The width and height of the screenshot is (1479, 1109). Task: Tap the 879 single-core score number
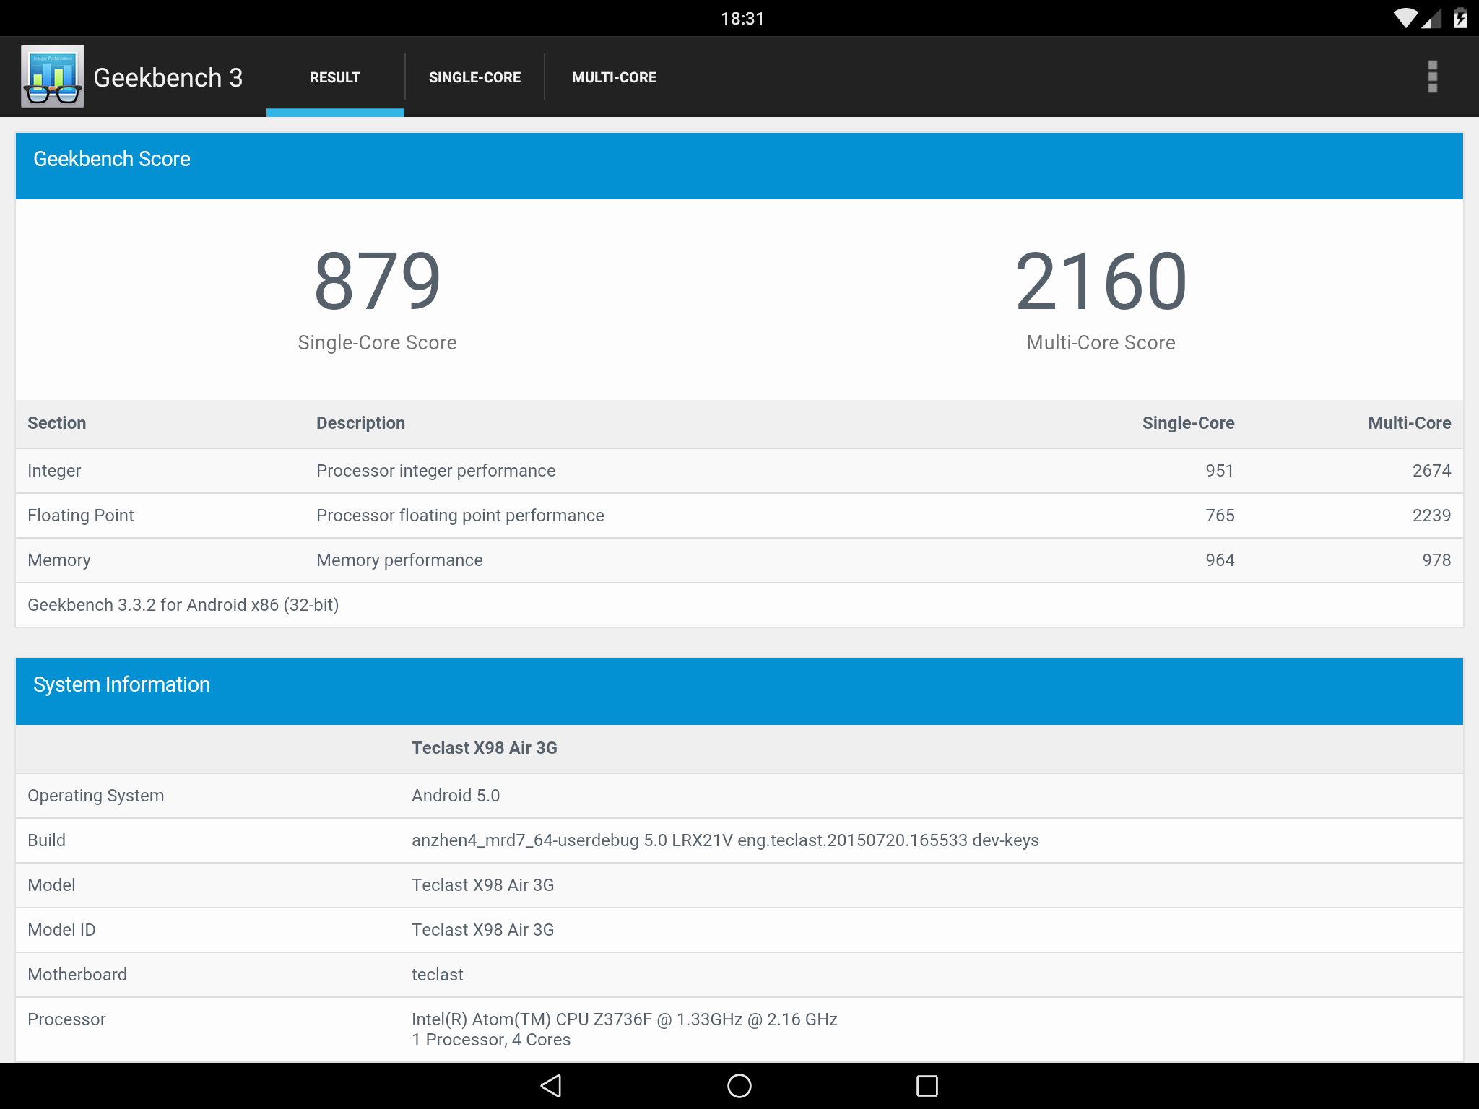(377, 281)
